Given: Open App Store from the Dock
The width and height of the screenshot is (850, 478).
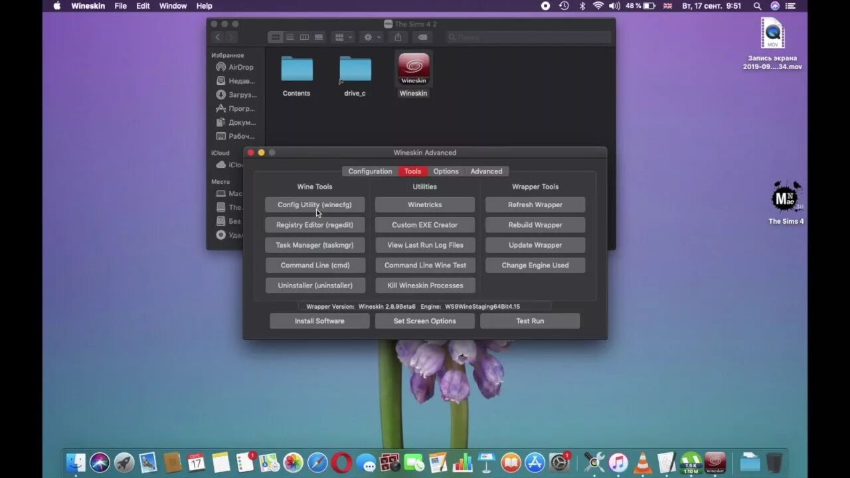Looking at the screenshot, I should pos(535,463).
